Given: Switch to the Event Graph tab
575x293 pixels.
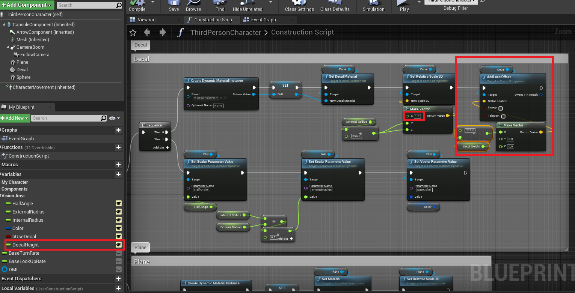Looking at the screenshot, I should point(263,20).
